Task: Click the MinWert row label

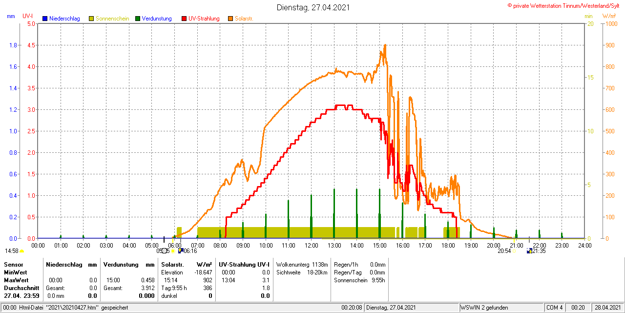Action: pos(16,272)
